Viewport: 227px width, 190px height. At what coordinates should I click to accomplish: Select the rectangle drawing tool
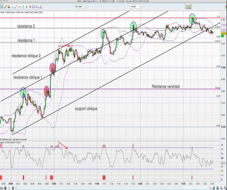(x=34, y=7)
